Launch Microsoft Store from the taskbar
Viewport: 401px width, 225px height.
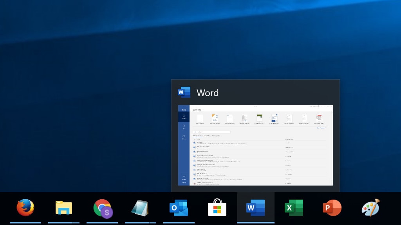[217, 208]
